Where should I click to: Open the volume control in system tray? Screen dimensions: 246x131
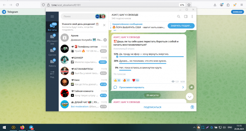224,127
